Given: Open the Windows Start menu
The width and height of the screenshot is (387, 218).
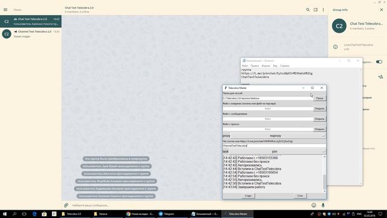Looking at the screenshot, I should (x=5, y=214).
